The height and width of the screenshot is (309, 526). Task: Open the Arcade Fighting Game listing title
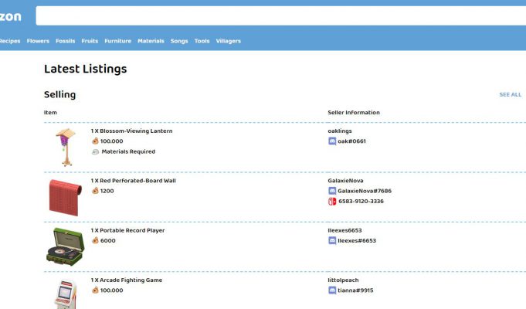click(127, 280)
